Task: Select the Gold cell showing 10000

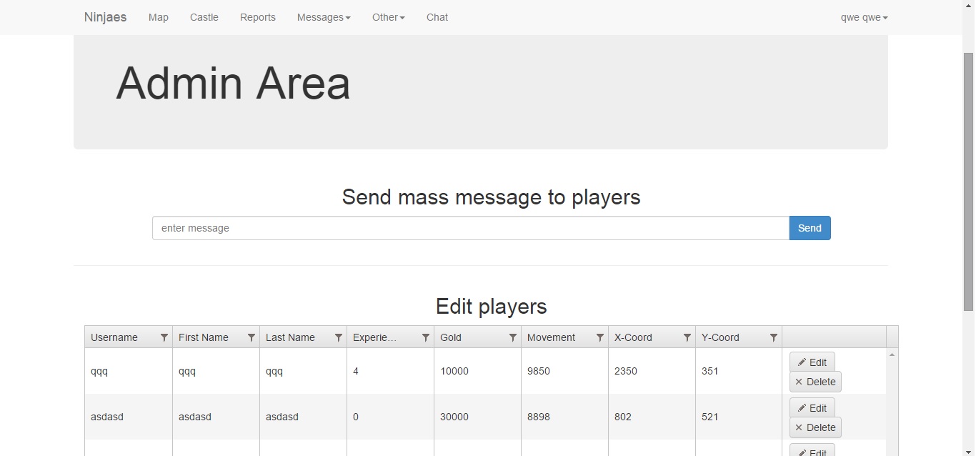Action: pyautogui.click(x=477, y=371)
